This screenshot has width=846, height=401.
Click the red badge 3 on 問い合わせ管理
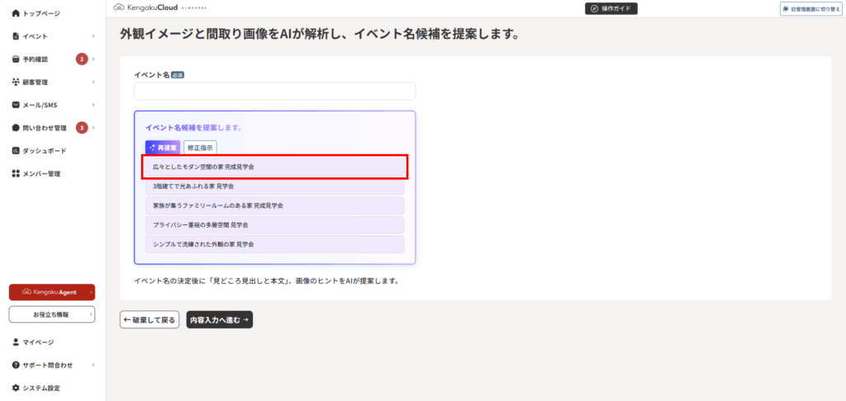tap(82, 128)
